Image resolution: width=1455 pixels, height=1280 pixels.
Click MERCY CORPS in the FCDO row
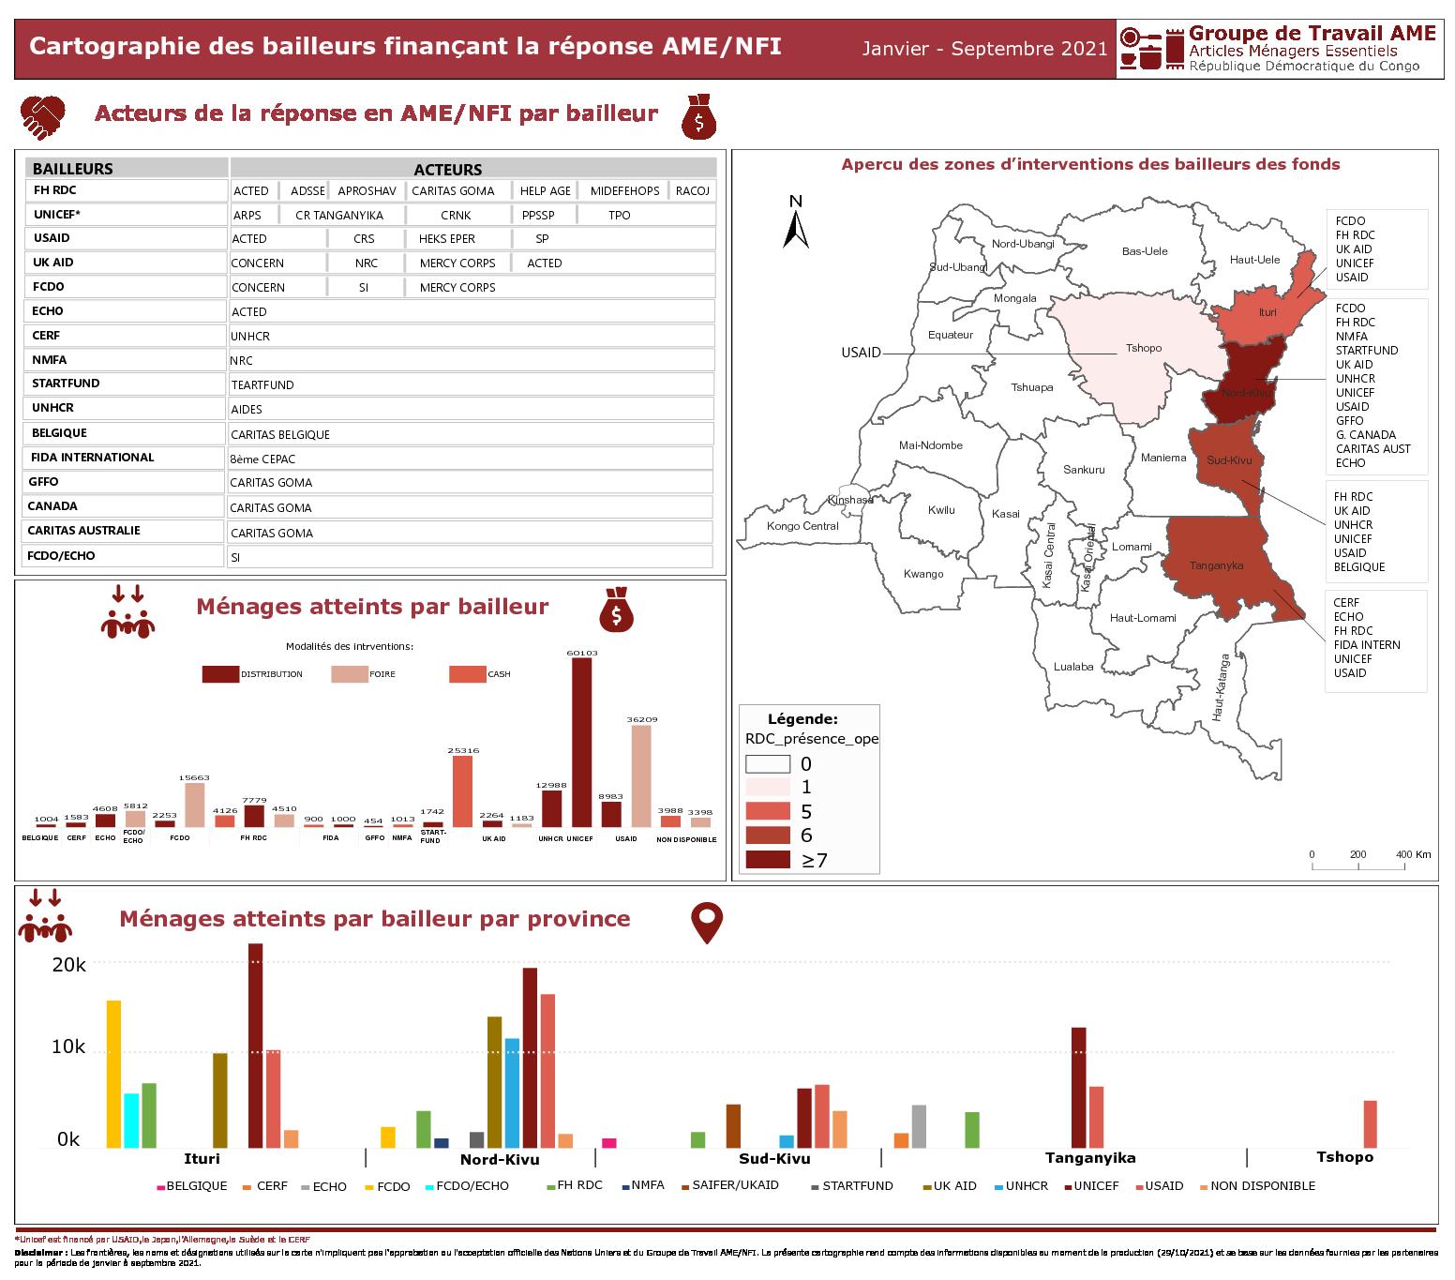[x=457, y=288]
